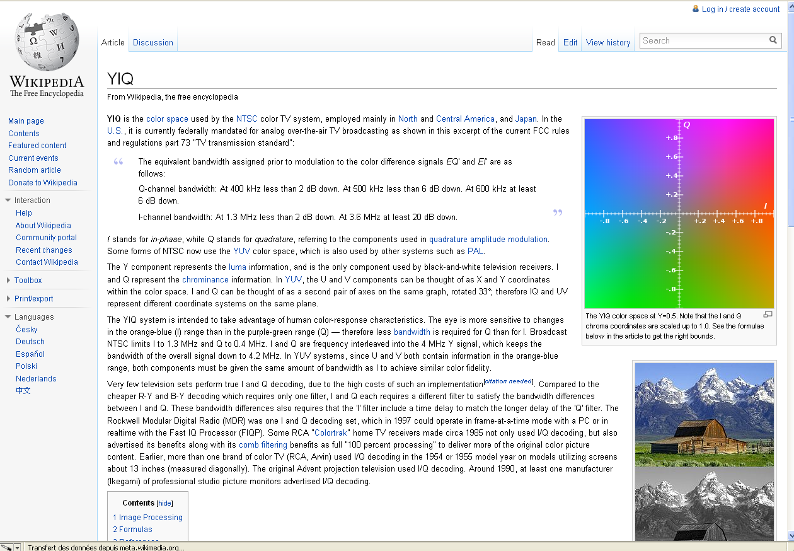Collapse the Languages sidebar section
The height and width of the screenshot is (551, 794).
click(8, 317)
